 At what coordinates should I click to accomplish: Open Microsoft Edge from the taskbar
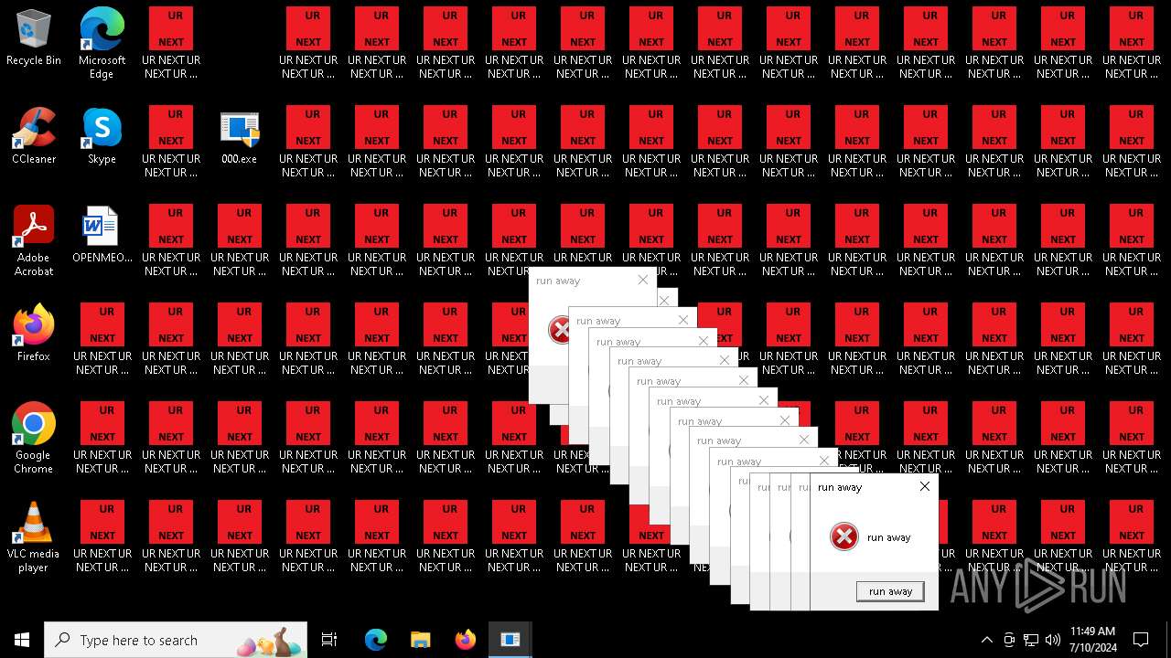376,640
